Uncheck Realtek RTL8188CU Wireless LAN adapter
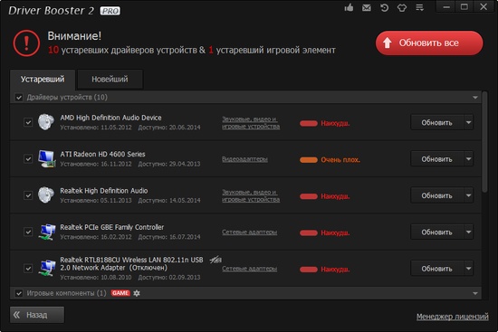This screenshot has height=332, width=498. click(x=28, y=269)
